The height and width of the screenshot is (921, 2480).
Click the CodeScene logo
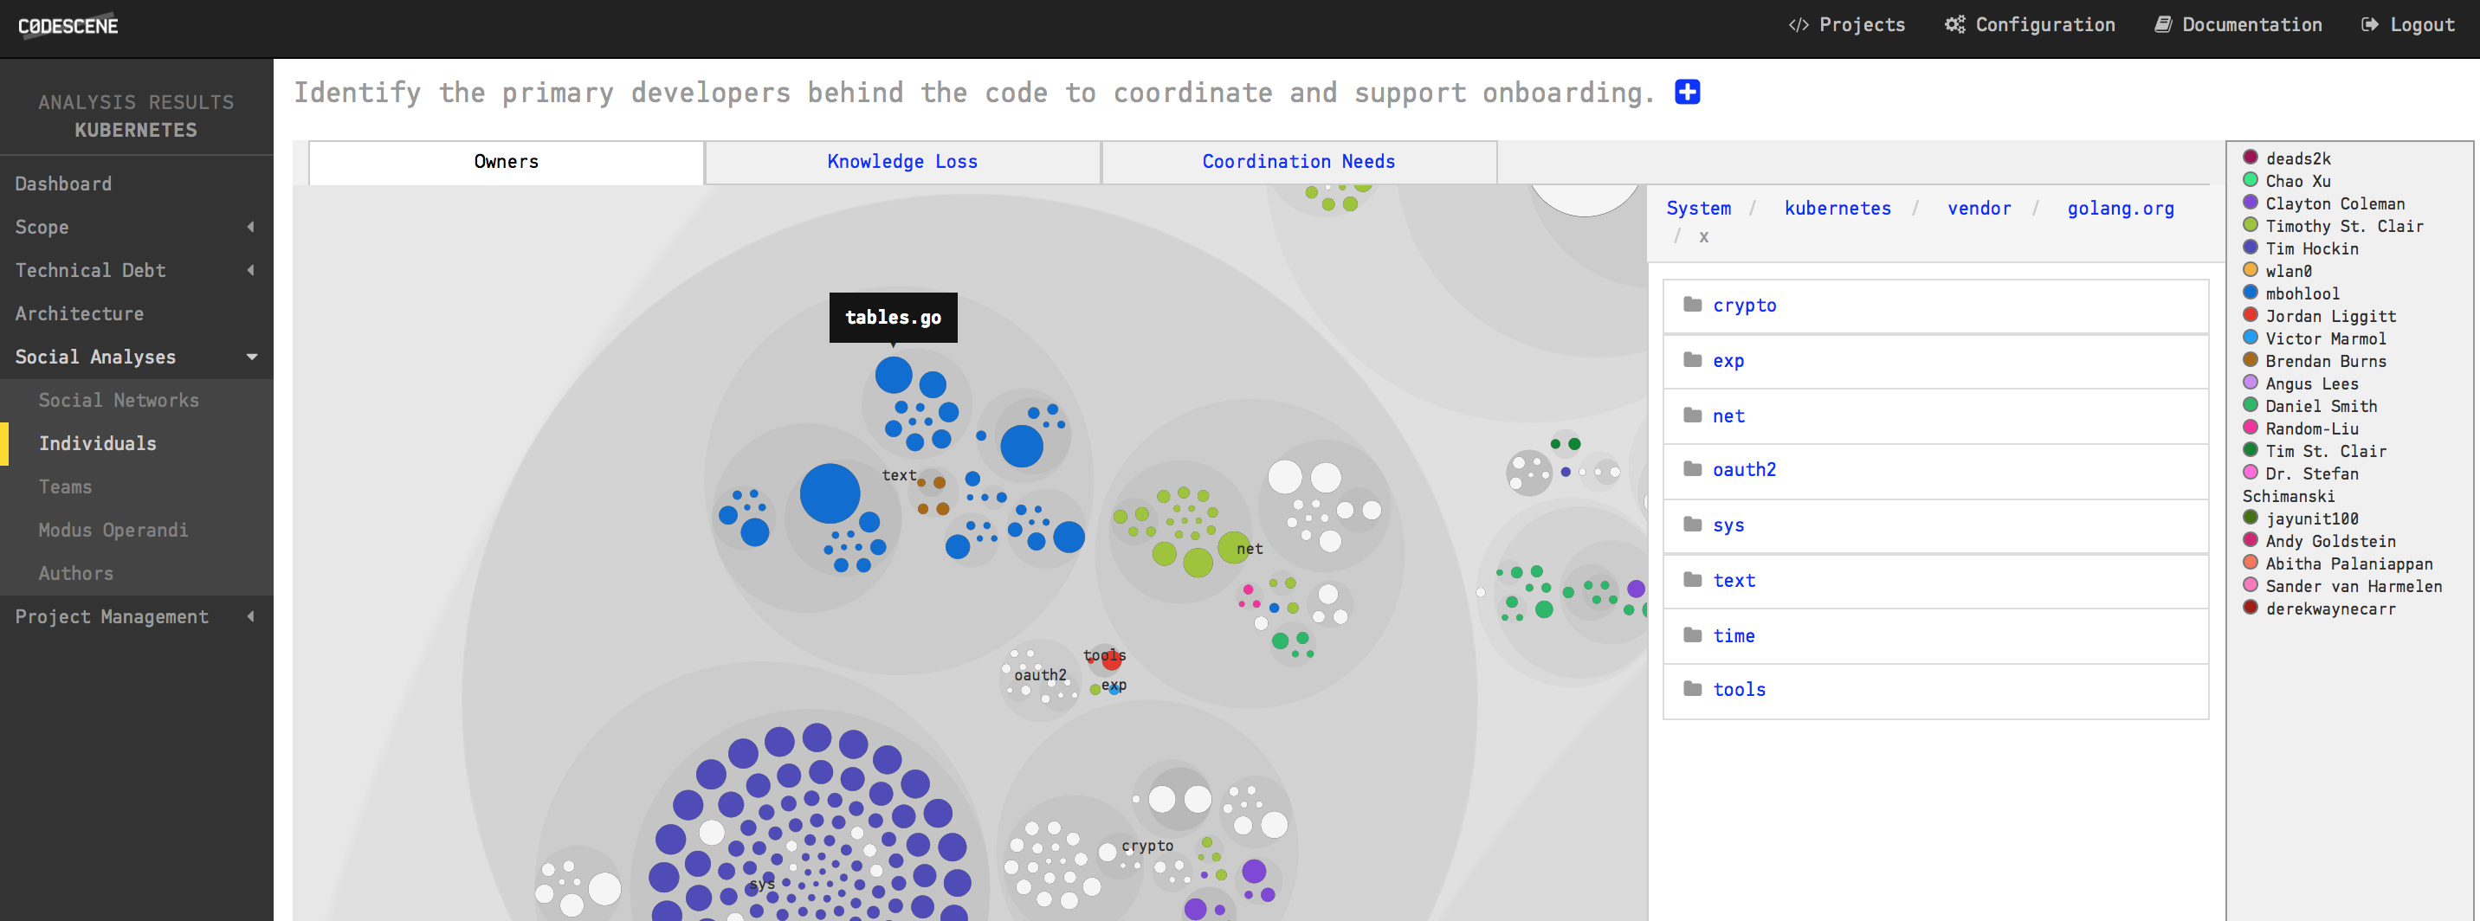pyautogui.click(x=68, y=26)
